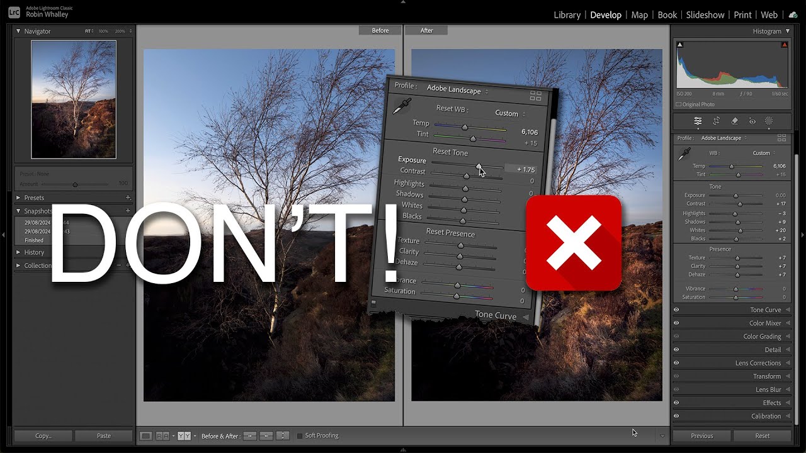Switch to the Slideshow module
Image resolution: width=806 pixels, height=453 pixels.
pos(705,14)
